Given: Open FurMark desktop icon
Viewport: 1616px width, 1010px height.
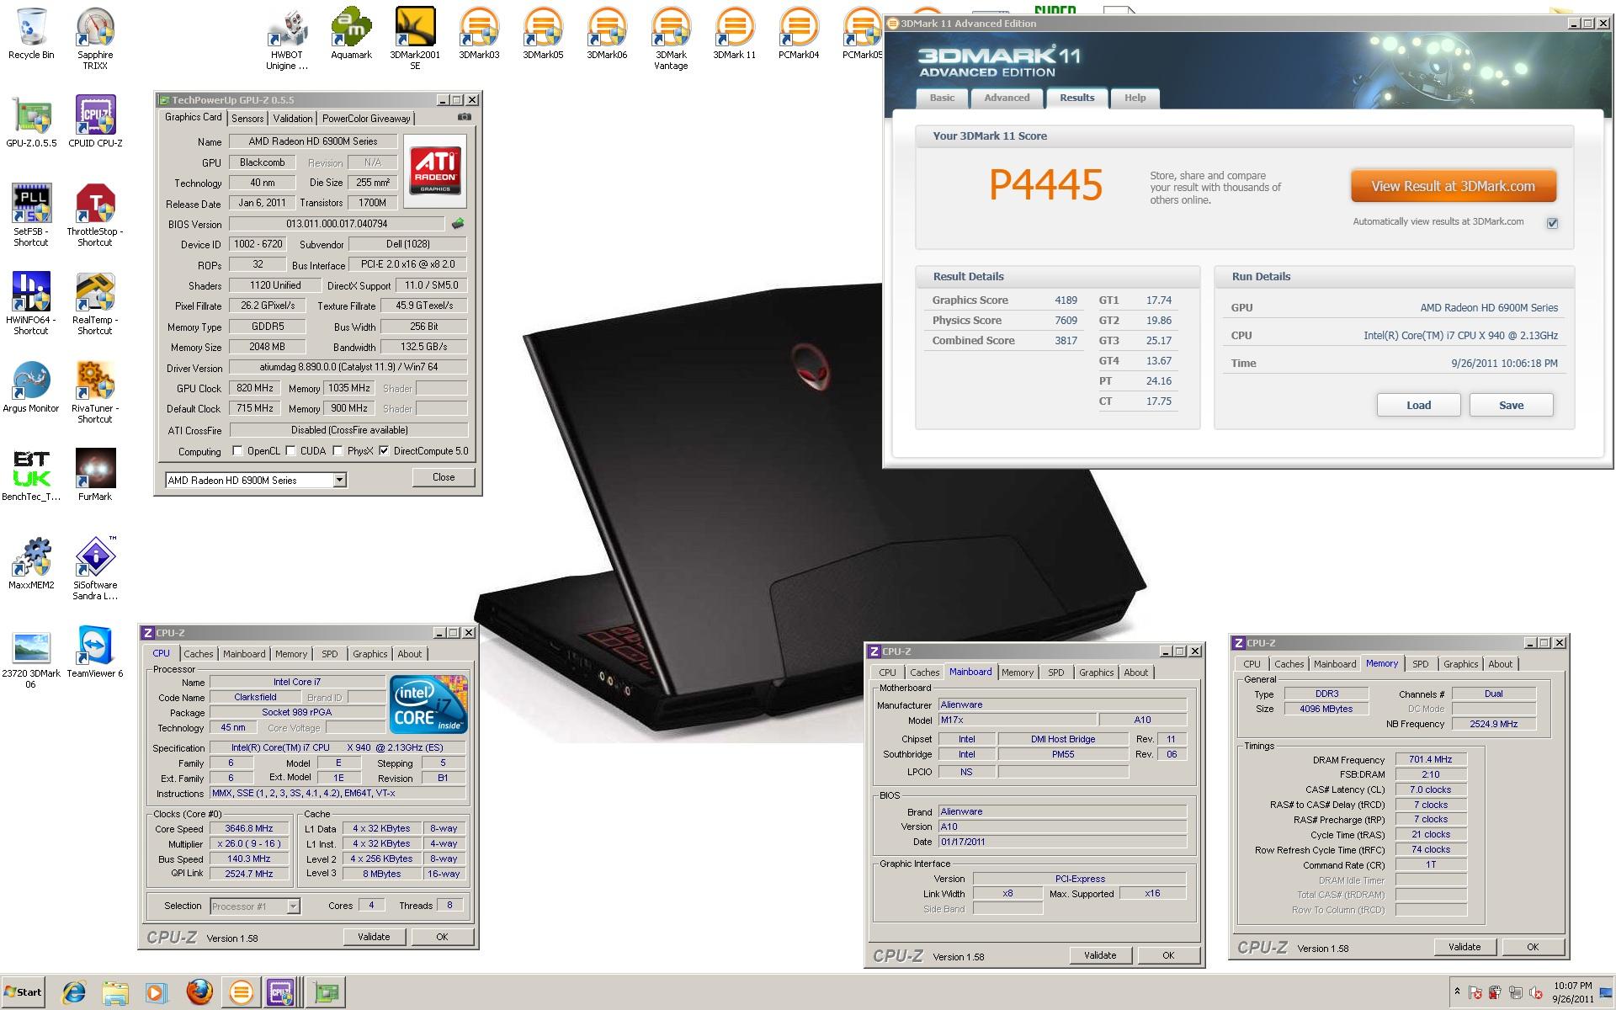Looking at the screenshot, I should tap(95, 476).
